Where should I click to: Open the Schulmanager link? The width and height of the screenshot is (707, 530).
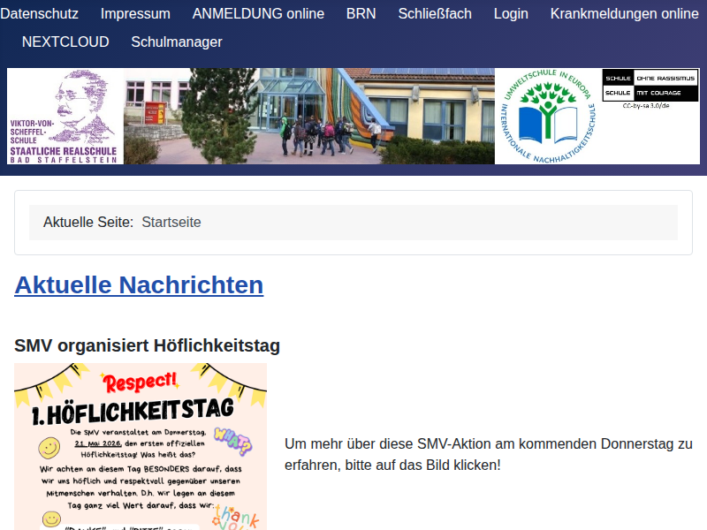(177, 42)
